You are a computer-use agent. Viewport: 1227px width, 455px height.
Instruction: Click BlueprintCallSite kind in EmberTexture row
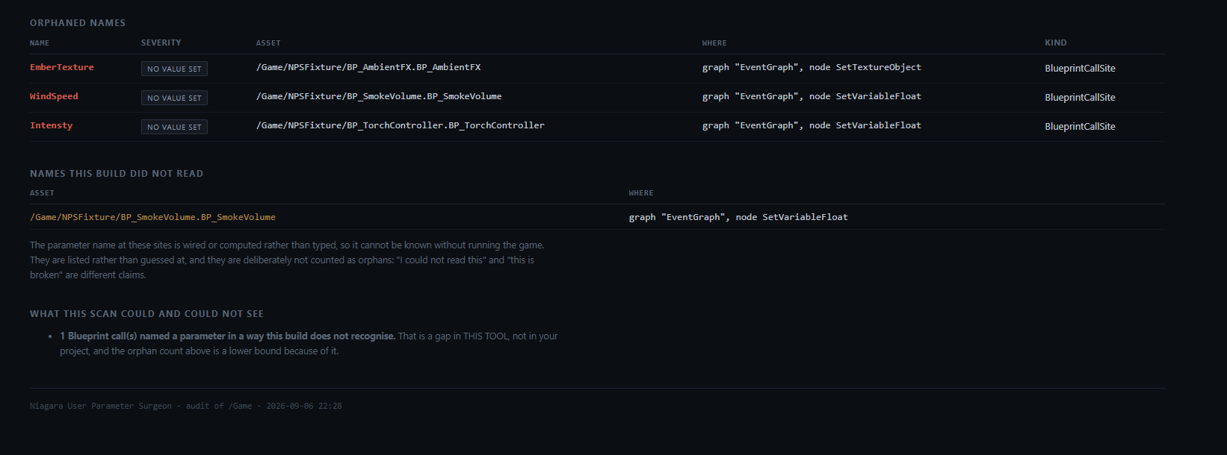coord(1080,68)
